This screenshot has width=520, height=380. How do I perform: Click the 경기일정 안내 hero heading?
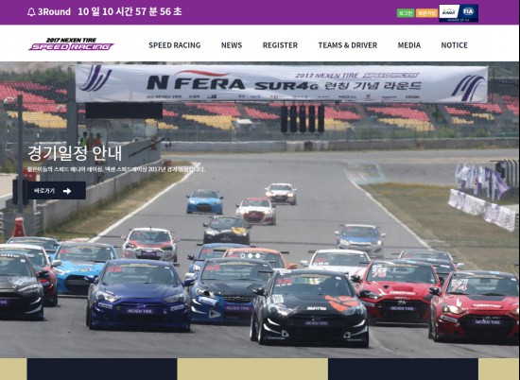[75, 153]
